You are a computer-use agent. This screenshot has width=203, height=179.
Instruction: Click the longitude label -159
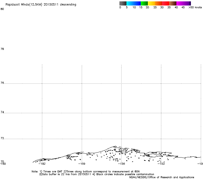82,164
